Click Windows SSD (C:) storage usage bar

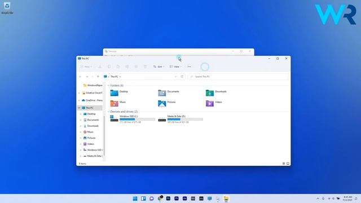(x=138, y=119)
